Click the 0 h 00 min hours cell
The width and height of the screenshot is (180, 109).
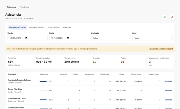[x=121, y=91]
